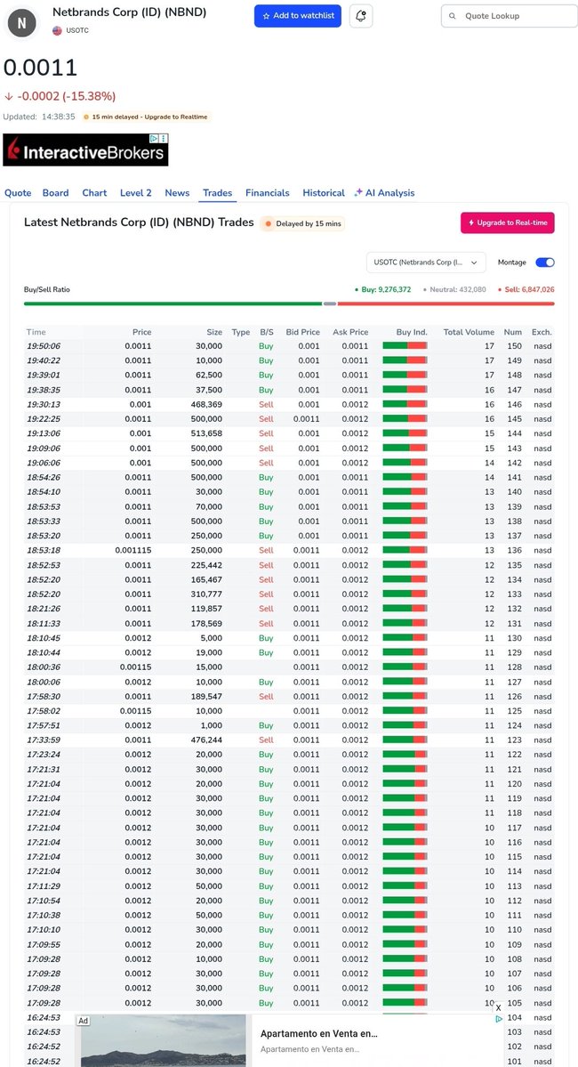Viewport: 578px width, 1067px height.
Task: Click the apartment ad photo thumbnail
Action: coord(164,1040)
